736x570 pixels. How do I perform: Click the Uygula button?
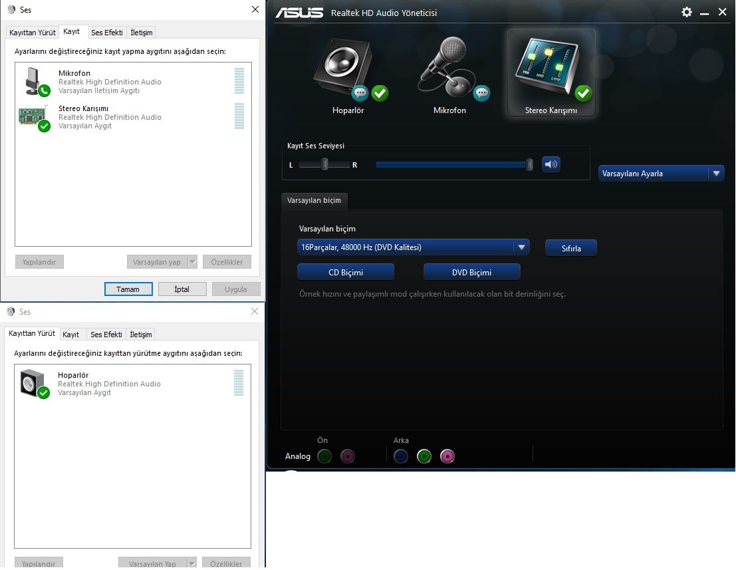[x=235, y=289]
